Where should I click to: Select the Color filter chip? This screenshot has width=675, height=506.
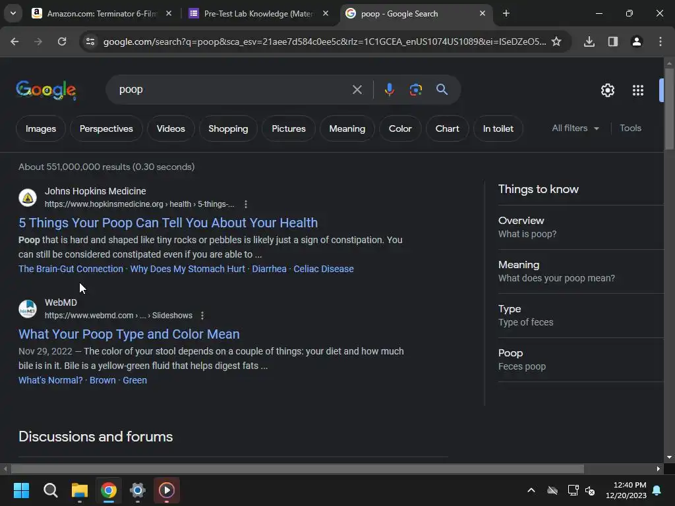[400, 128]
